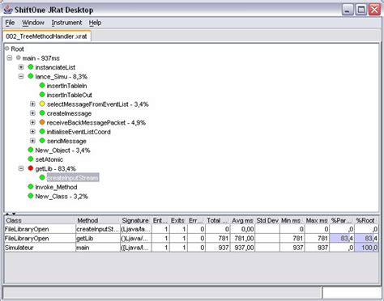384x301 pixels.
Task: Click split pane divider arrows
Action: tap(11, 214)
